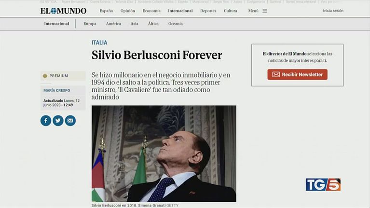Switch to Europa subsection tab
This screenshot has height=208, width=370.
click(x=90, y=24)
